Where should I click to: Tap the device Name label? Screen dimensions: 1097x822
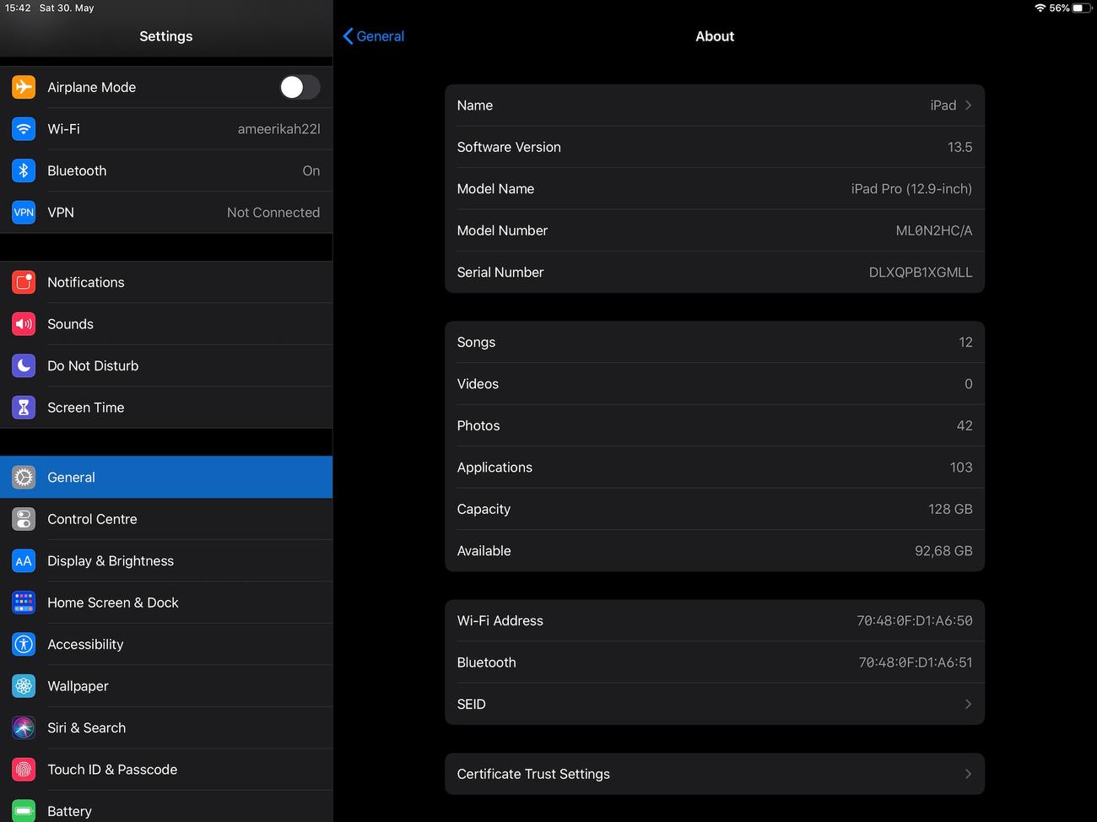point(475,105)
